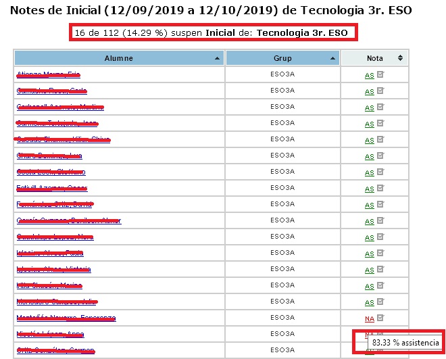The width and height of the screenshot is (446, 359).
Task: Click the edit-grade icon in the fourteenth row
Action: (380, 285)
